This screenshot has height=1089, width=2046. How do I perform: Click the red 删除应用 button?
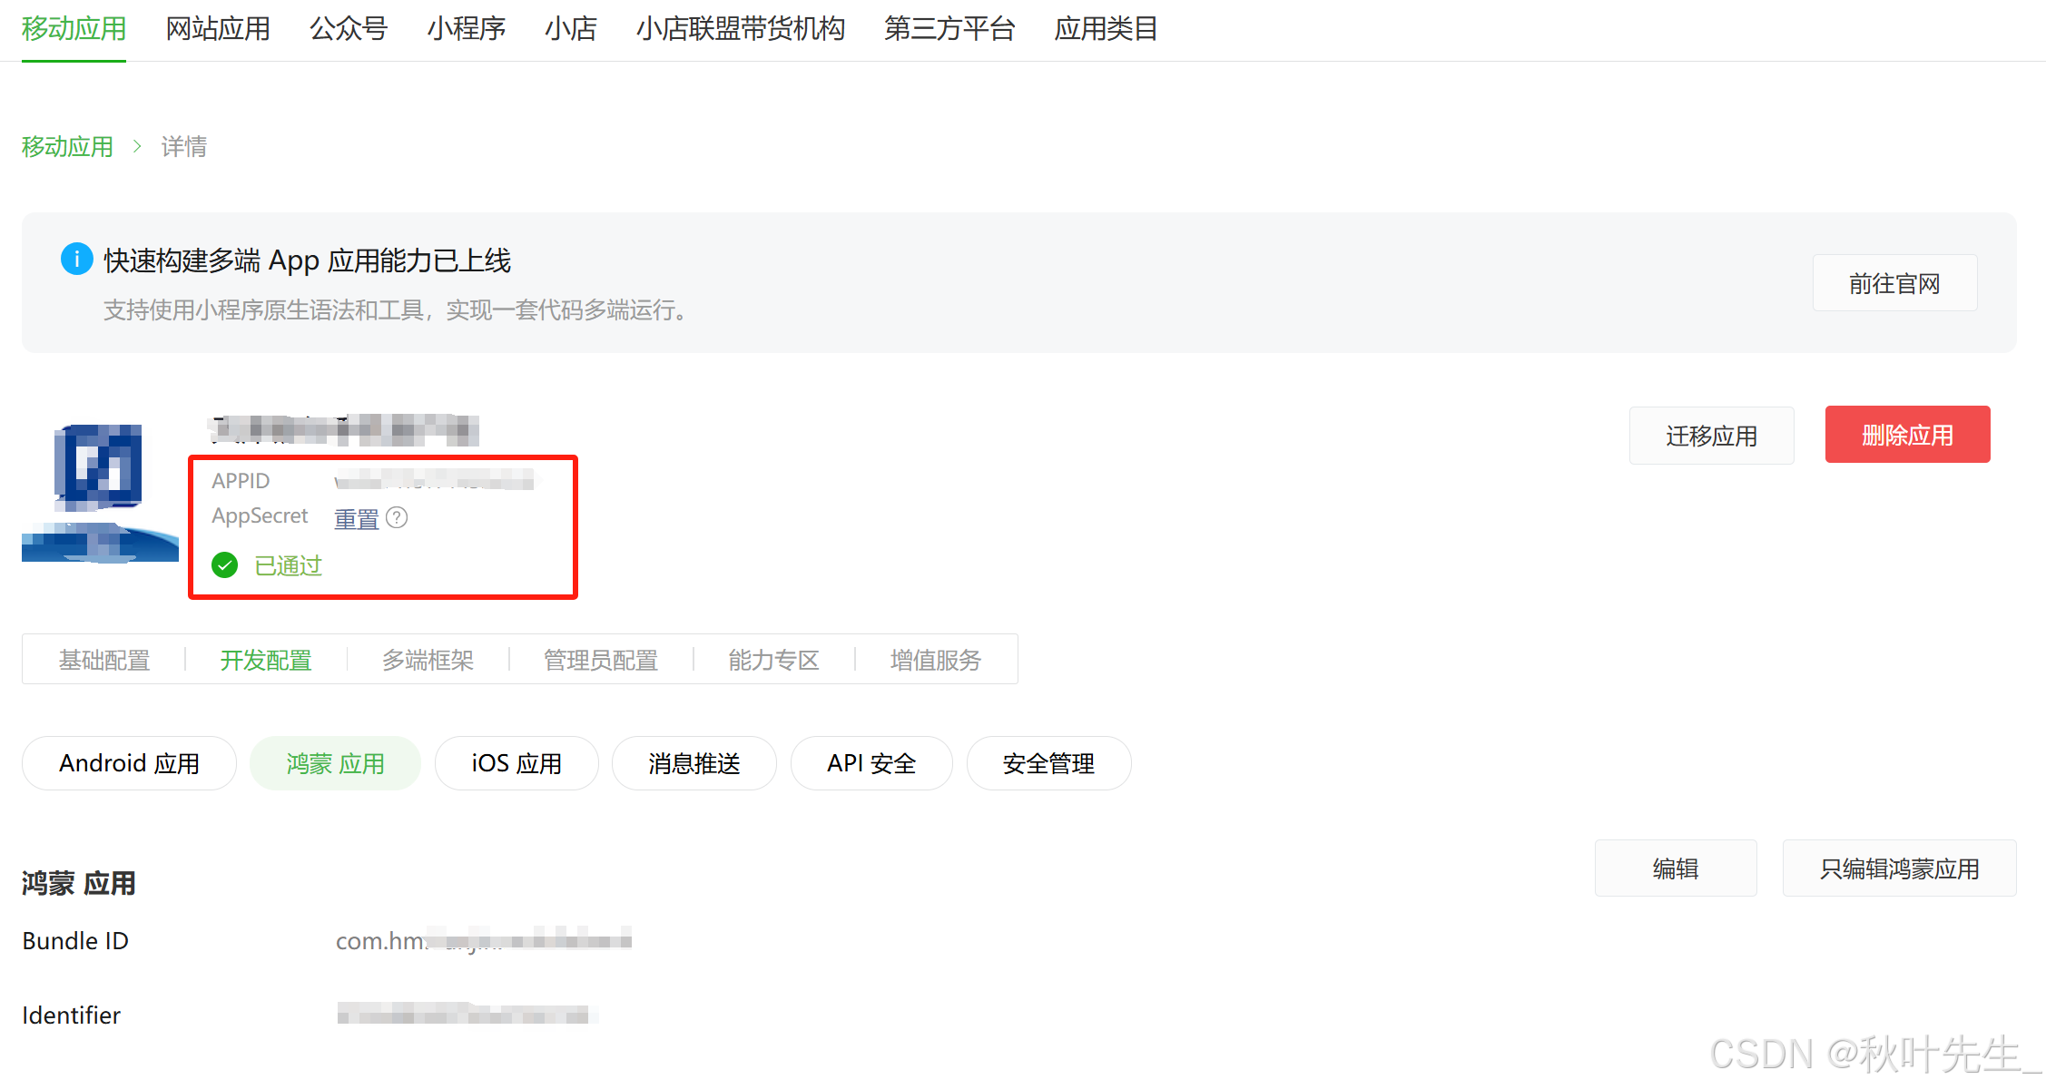coord(1907,435)
